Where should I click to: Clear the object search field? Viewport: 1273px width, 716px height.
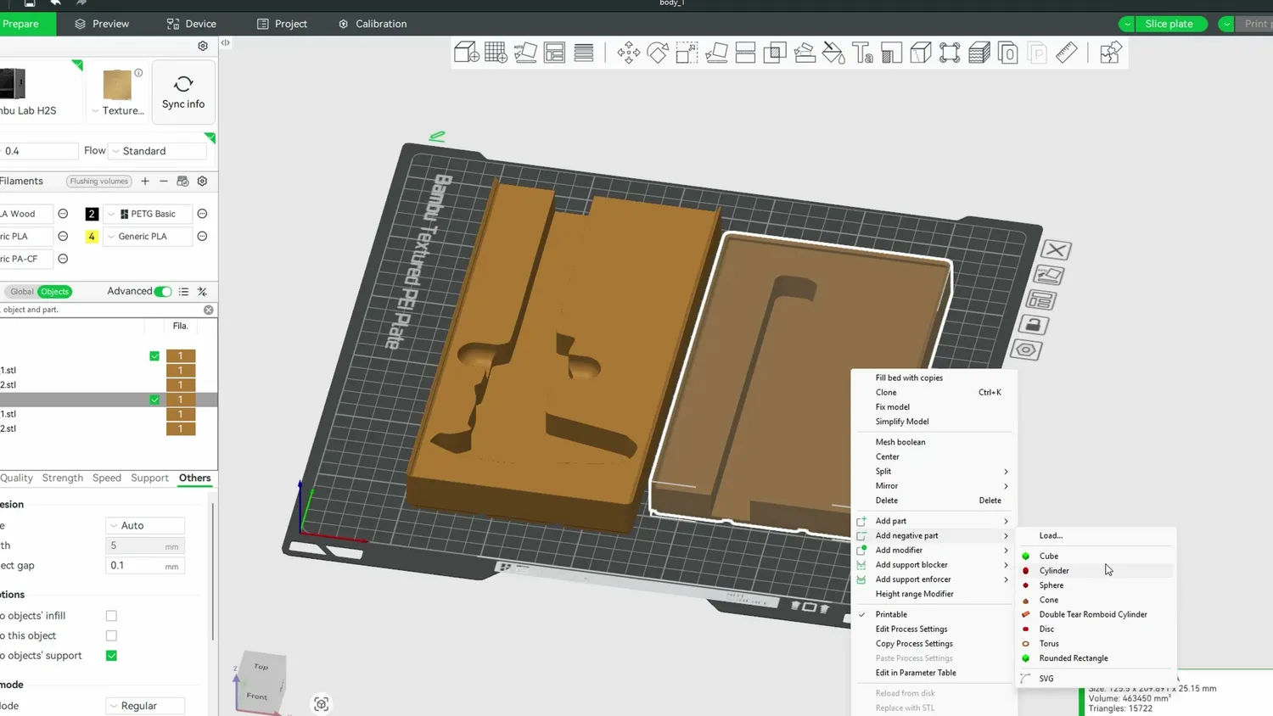[209, 310]
